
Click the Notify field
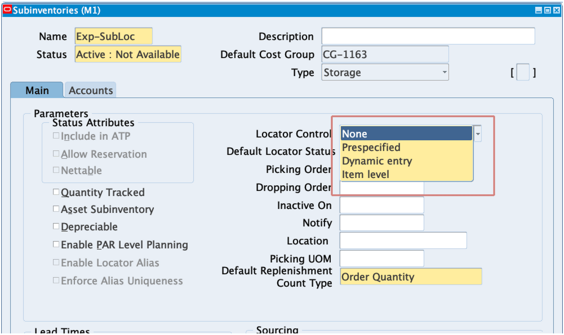381,223
